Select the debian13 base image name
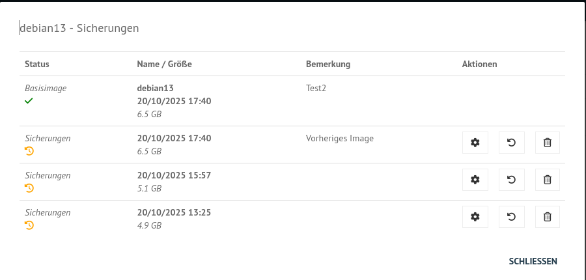Image resolution: width=586 pixels, height=280 pixels. pyautogui.click(x=155, y=88)
